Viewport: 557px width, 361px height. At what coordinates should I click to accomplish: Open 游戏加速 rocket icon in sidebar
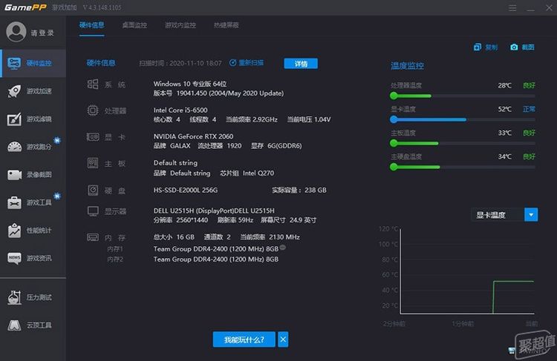[14, 91]
